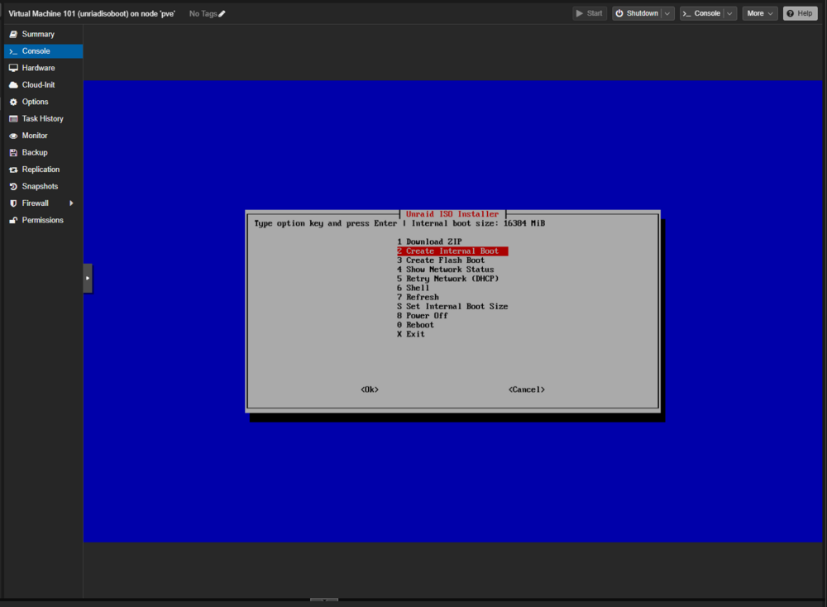Screen dimensions: 827x607
Task: Click the Cloud-Init cloud icon
Action: 13,85
